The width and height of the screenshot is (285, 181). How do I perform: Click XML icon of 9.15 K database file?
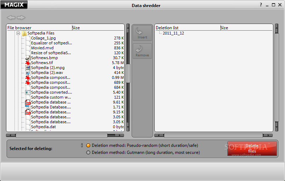point(28,112)
